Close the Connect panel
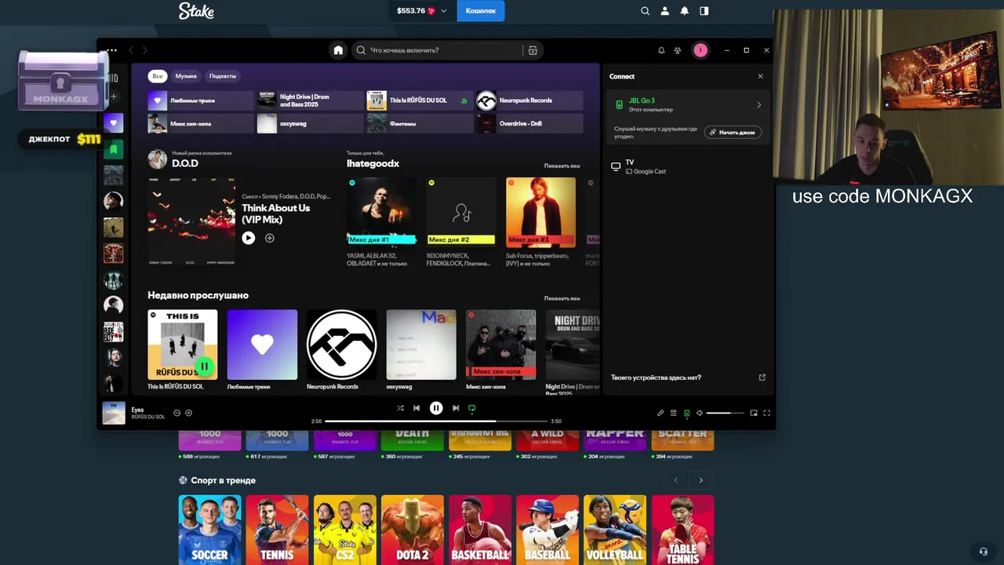 [x=760, y=76]
